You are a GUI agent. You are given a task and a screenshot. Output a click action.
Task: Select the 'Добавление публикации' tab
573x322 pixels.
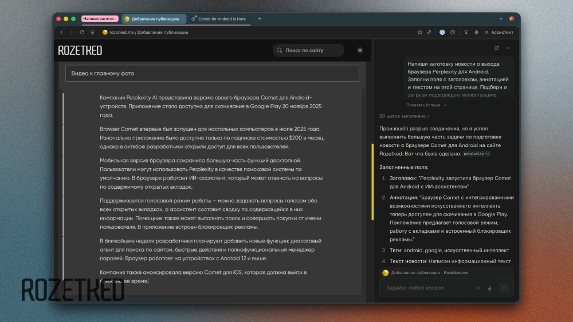154,19
